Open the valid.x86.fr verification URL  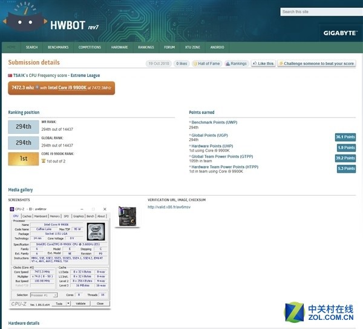(x=169, y=207)
